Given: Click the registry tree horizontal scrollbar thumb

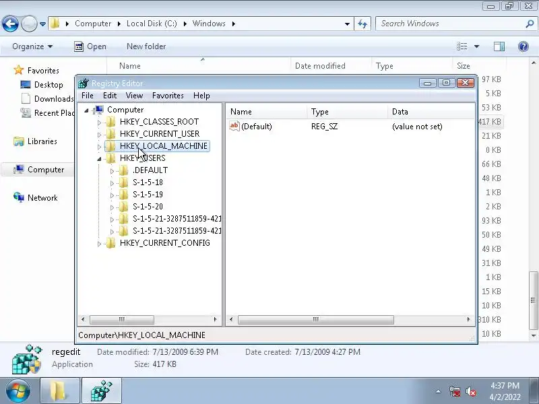Looking at the screenshot, I should coord(122,319).
